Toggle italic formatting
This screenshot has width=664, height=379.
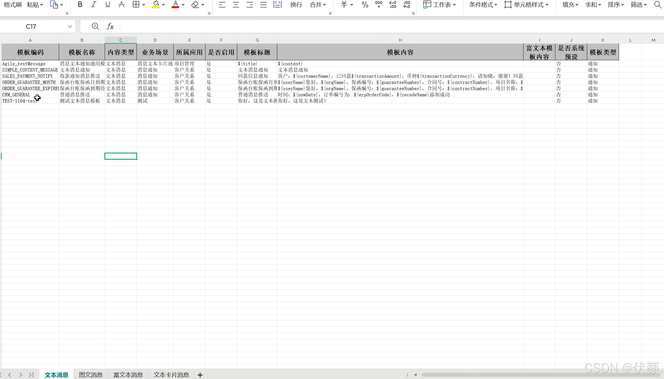tap(94, 5)
